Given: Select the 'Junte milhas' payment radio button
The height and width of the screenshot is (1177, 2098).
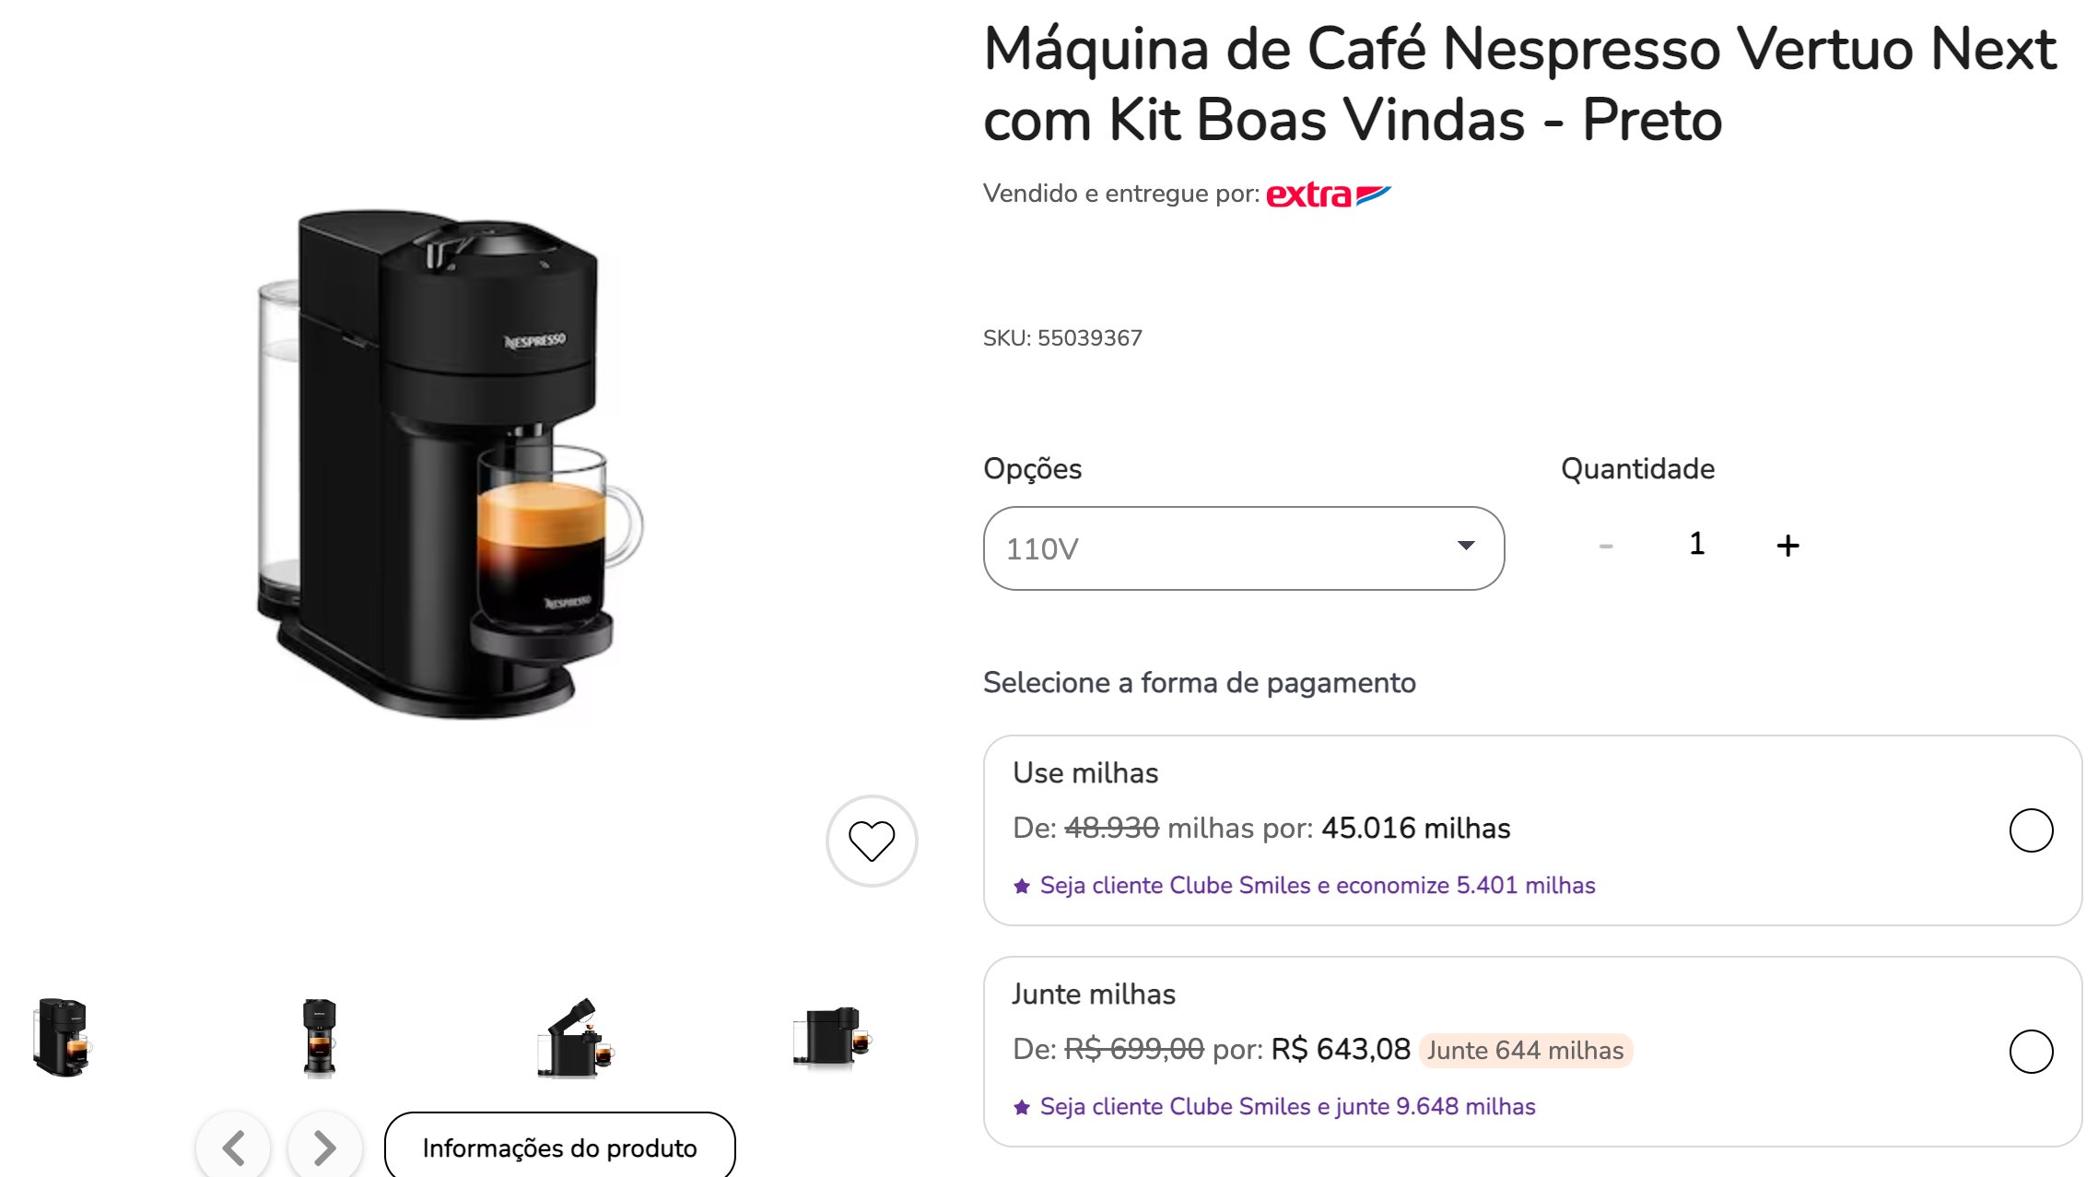Looking at the screenshot, I should 2031,1052.
